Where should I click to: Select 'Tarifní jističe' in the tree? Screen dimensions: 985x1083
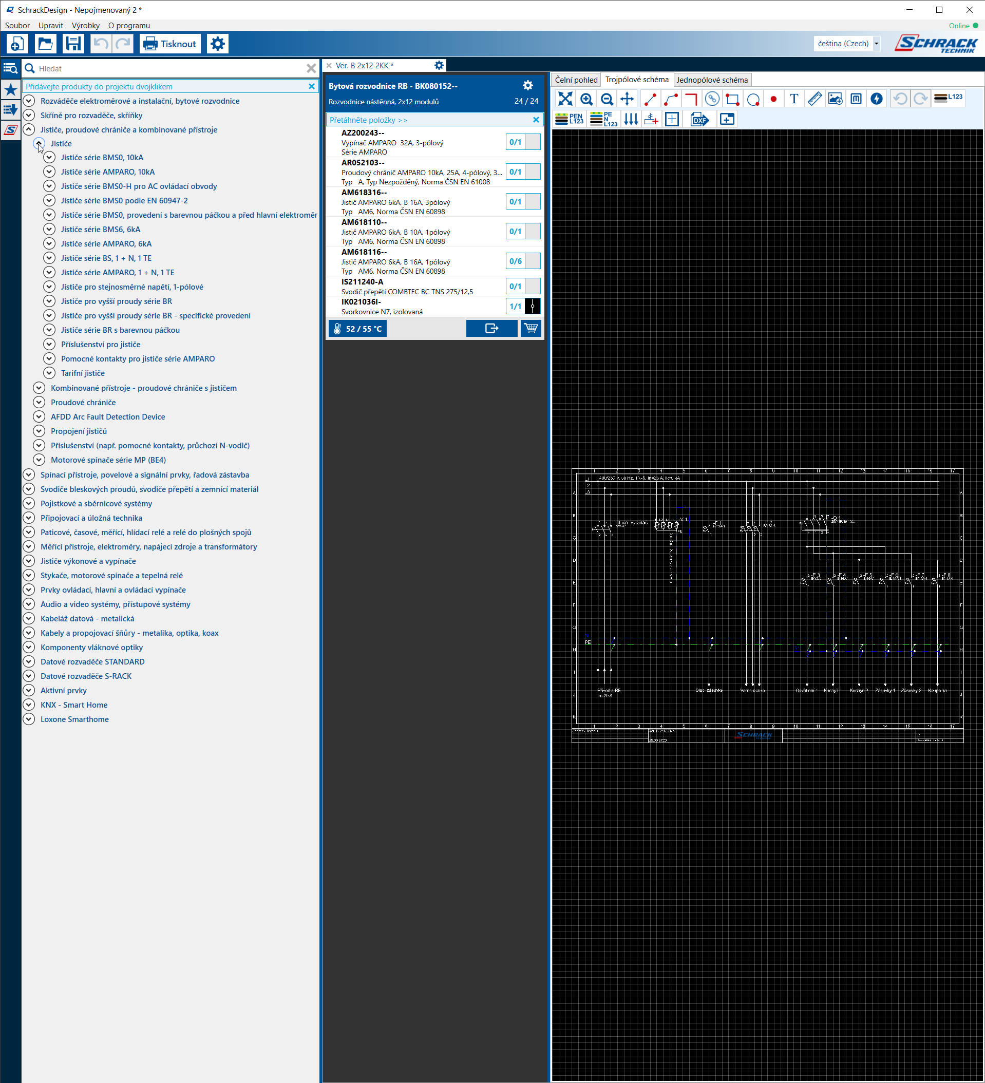pos(83,373)
